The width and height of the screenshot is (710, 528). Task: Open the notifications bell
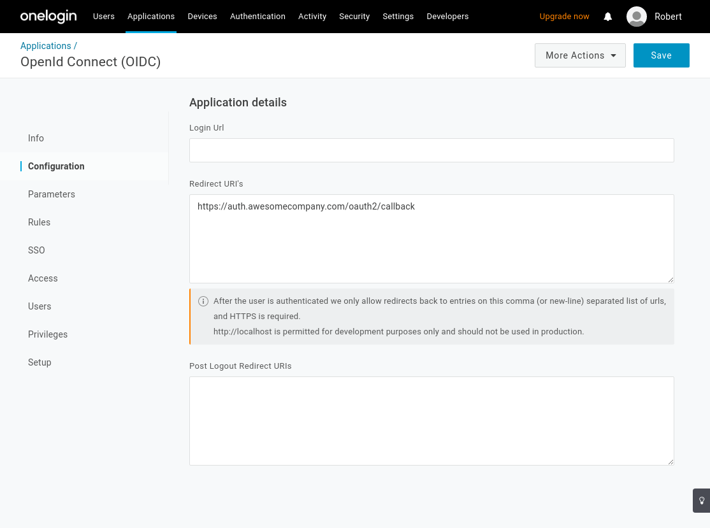click(607, 17)
